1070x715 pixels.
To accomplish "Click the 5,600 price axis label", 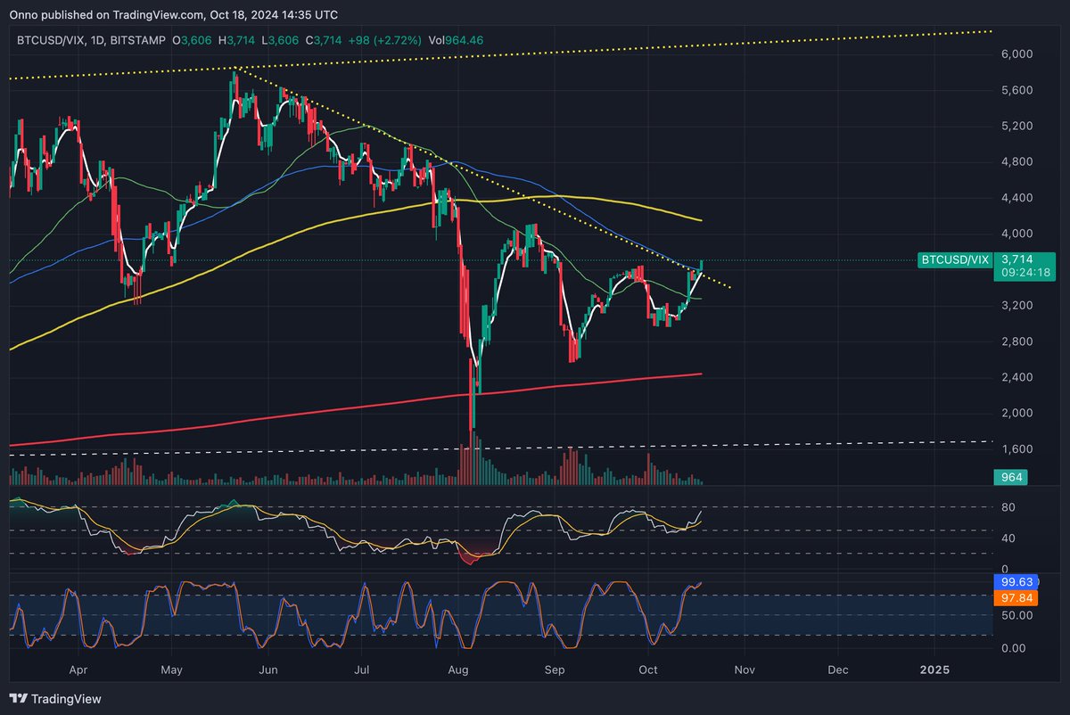I will click(x=1017, y=90).
